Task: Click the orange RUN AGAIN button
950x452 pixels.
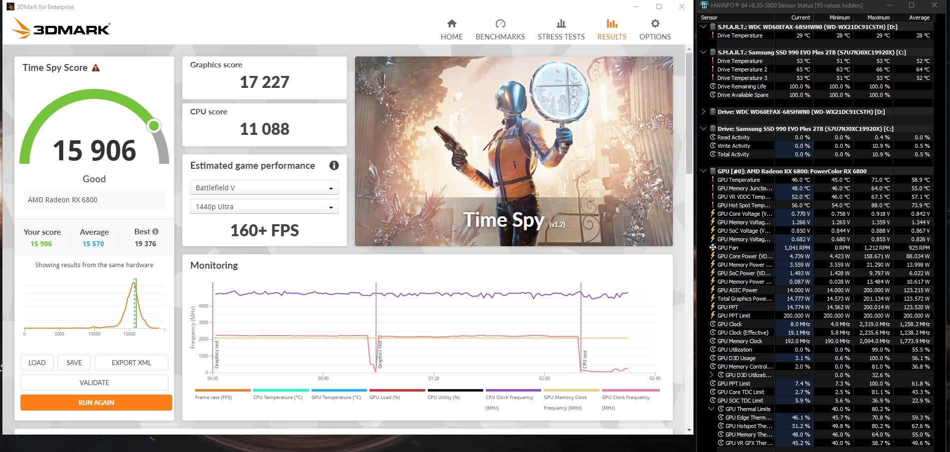Action: pyautogui.click(x=96, y=403)
